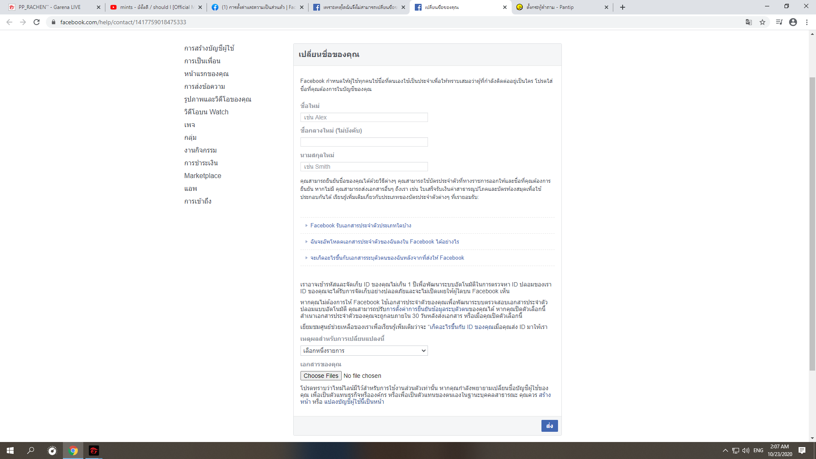Viewport: 816px width, 459px height.
Task: Open Marketplace help topic link
Action: [x=203, y=176]
